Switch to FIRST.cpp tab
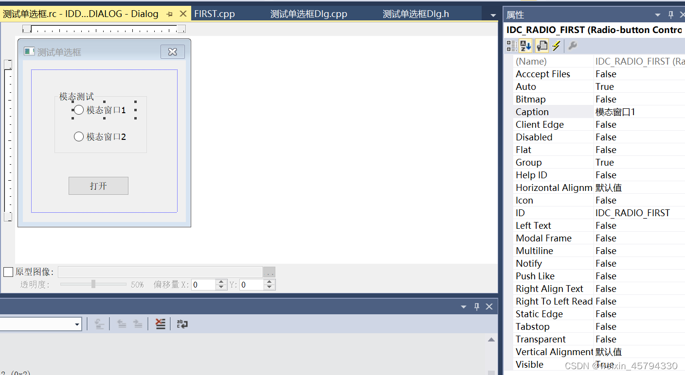 point(215,14)
